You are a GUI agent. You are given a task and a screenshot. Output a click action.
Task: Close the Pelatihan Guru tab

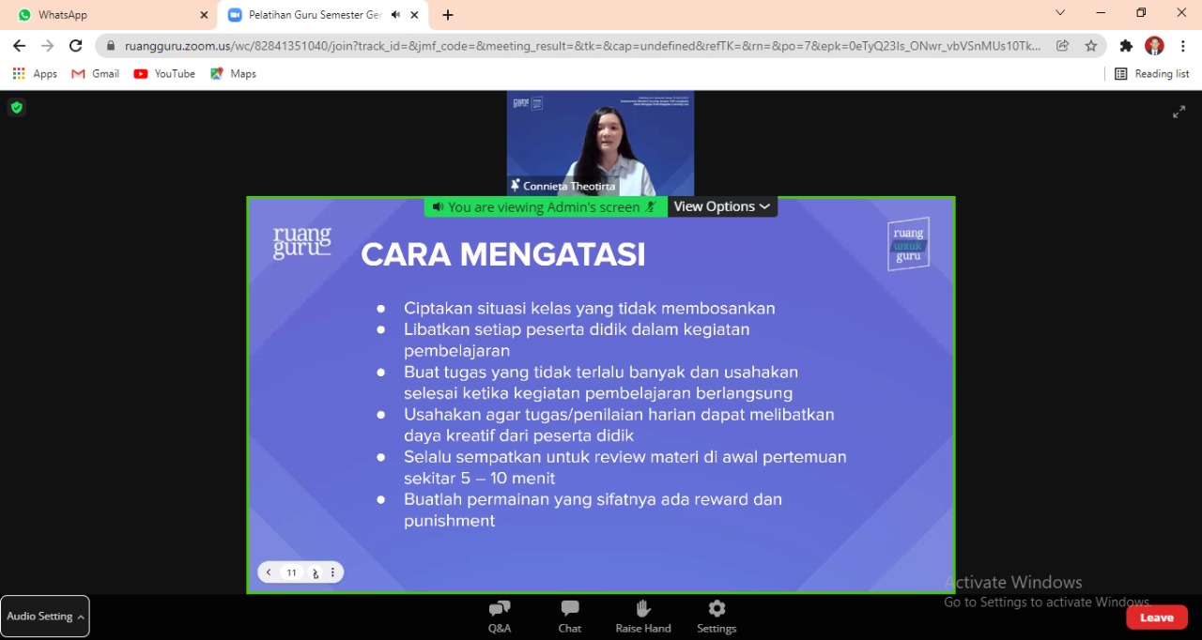[x=414, y=15]
